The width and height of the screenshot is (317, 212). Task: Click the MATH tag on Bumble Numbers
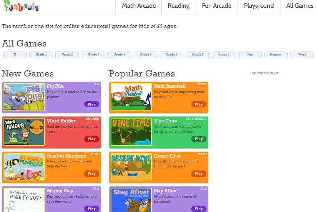click(x=95, y=154)
